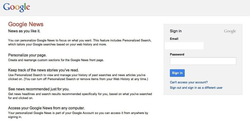Click the "News as you like it." tagline

(24, 31)
